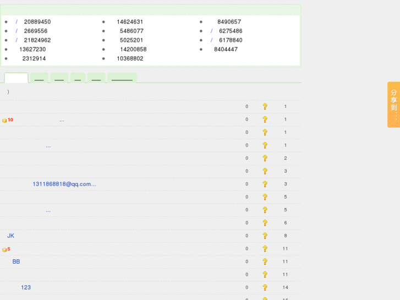
Task: Click the number 6275486 in the list
Action: 231,31
